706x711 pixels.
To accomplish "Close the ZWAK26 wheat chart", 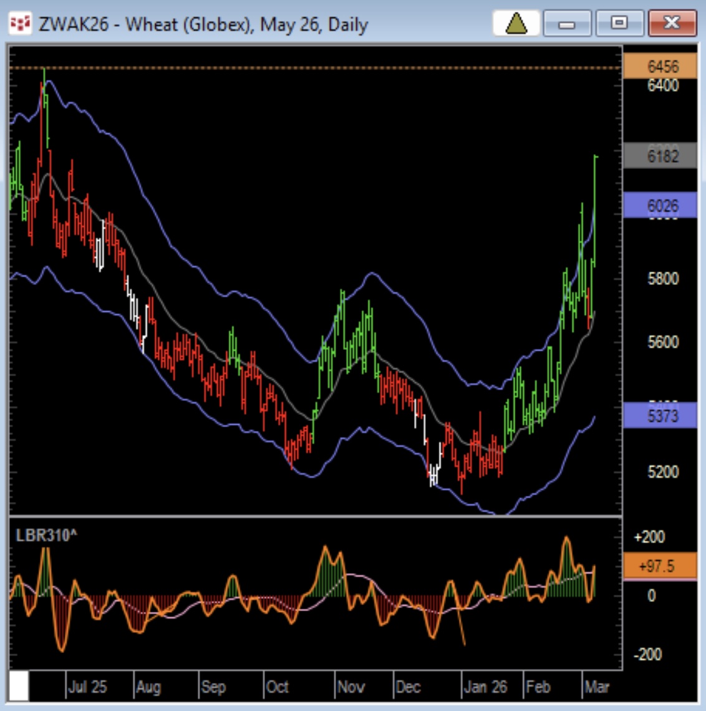I will coord(671,24).
